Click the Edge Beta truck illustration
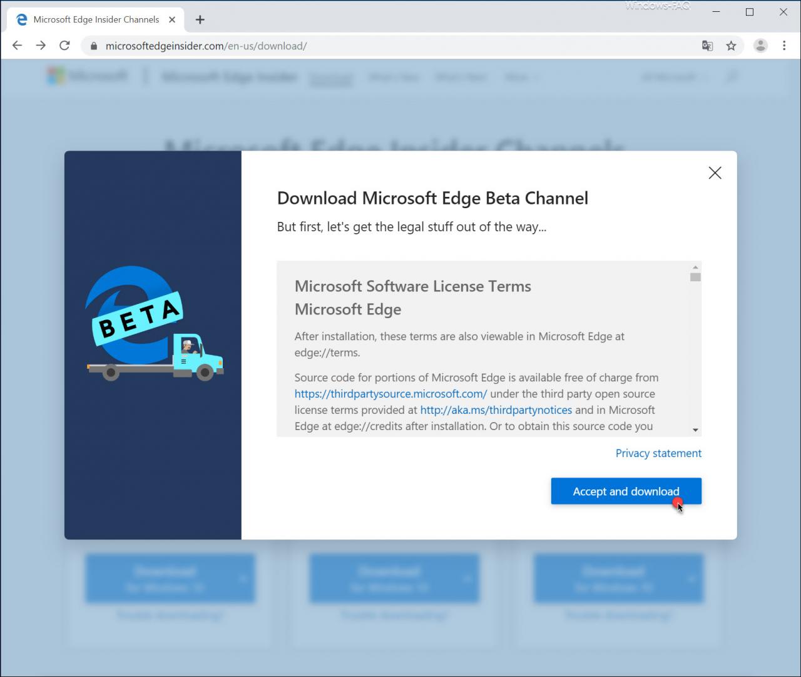 (x=155, y=324)
